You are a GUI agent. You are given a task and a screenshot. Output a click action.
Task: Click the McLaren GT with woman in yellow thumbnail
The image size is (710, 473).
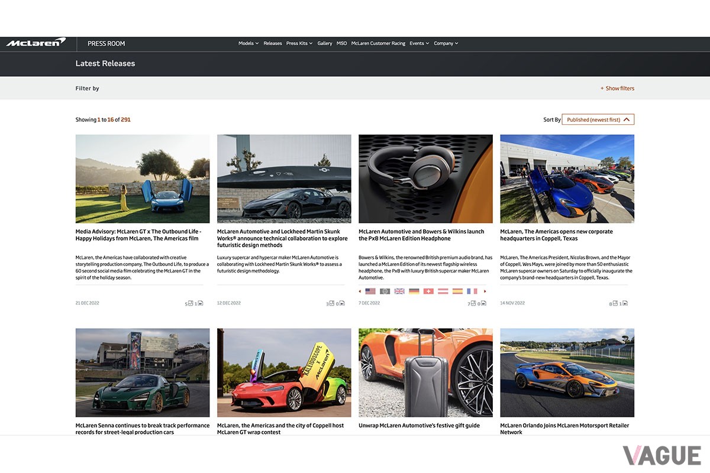[x=143, y=179]
